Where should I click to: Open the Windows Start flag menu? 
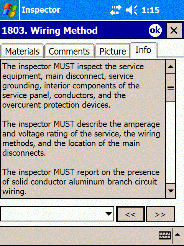pos(9,10)
